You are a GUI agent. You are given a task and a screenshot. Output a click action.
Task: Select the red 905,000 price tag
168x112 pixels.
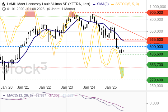(157, 12)
